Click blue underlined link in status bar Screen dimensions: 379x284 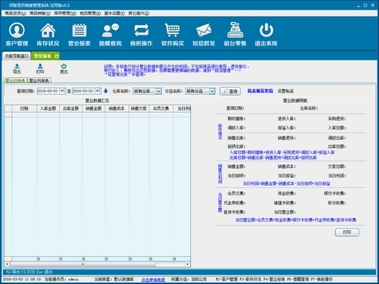[153, 279]
